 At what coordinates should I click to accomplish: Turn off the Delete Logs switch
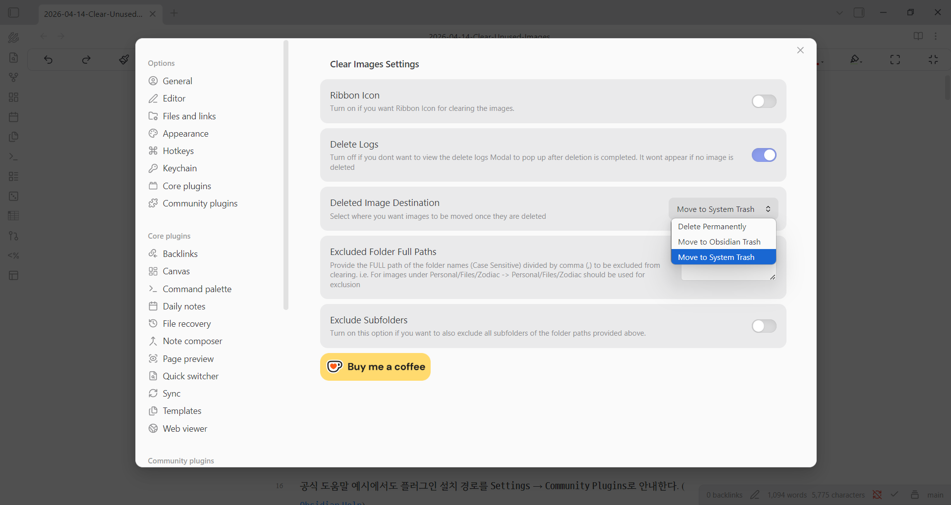point(764,155)
